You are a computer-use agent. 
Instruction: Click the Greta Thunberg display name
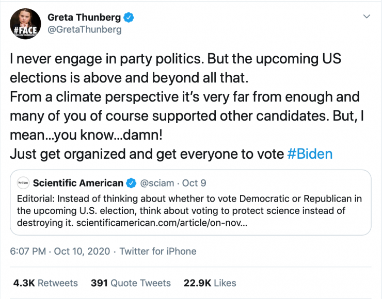[85, 18]
